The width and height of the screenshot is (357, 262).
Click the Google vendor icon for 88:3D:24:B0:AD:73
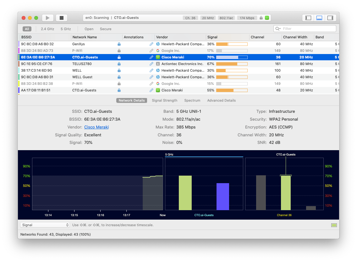(x=158, y=51)
